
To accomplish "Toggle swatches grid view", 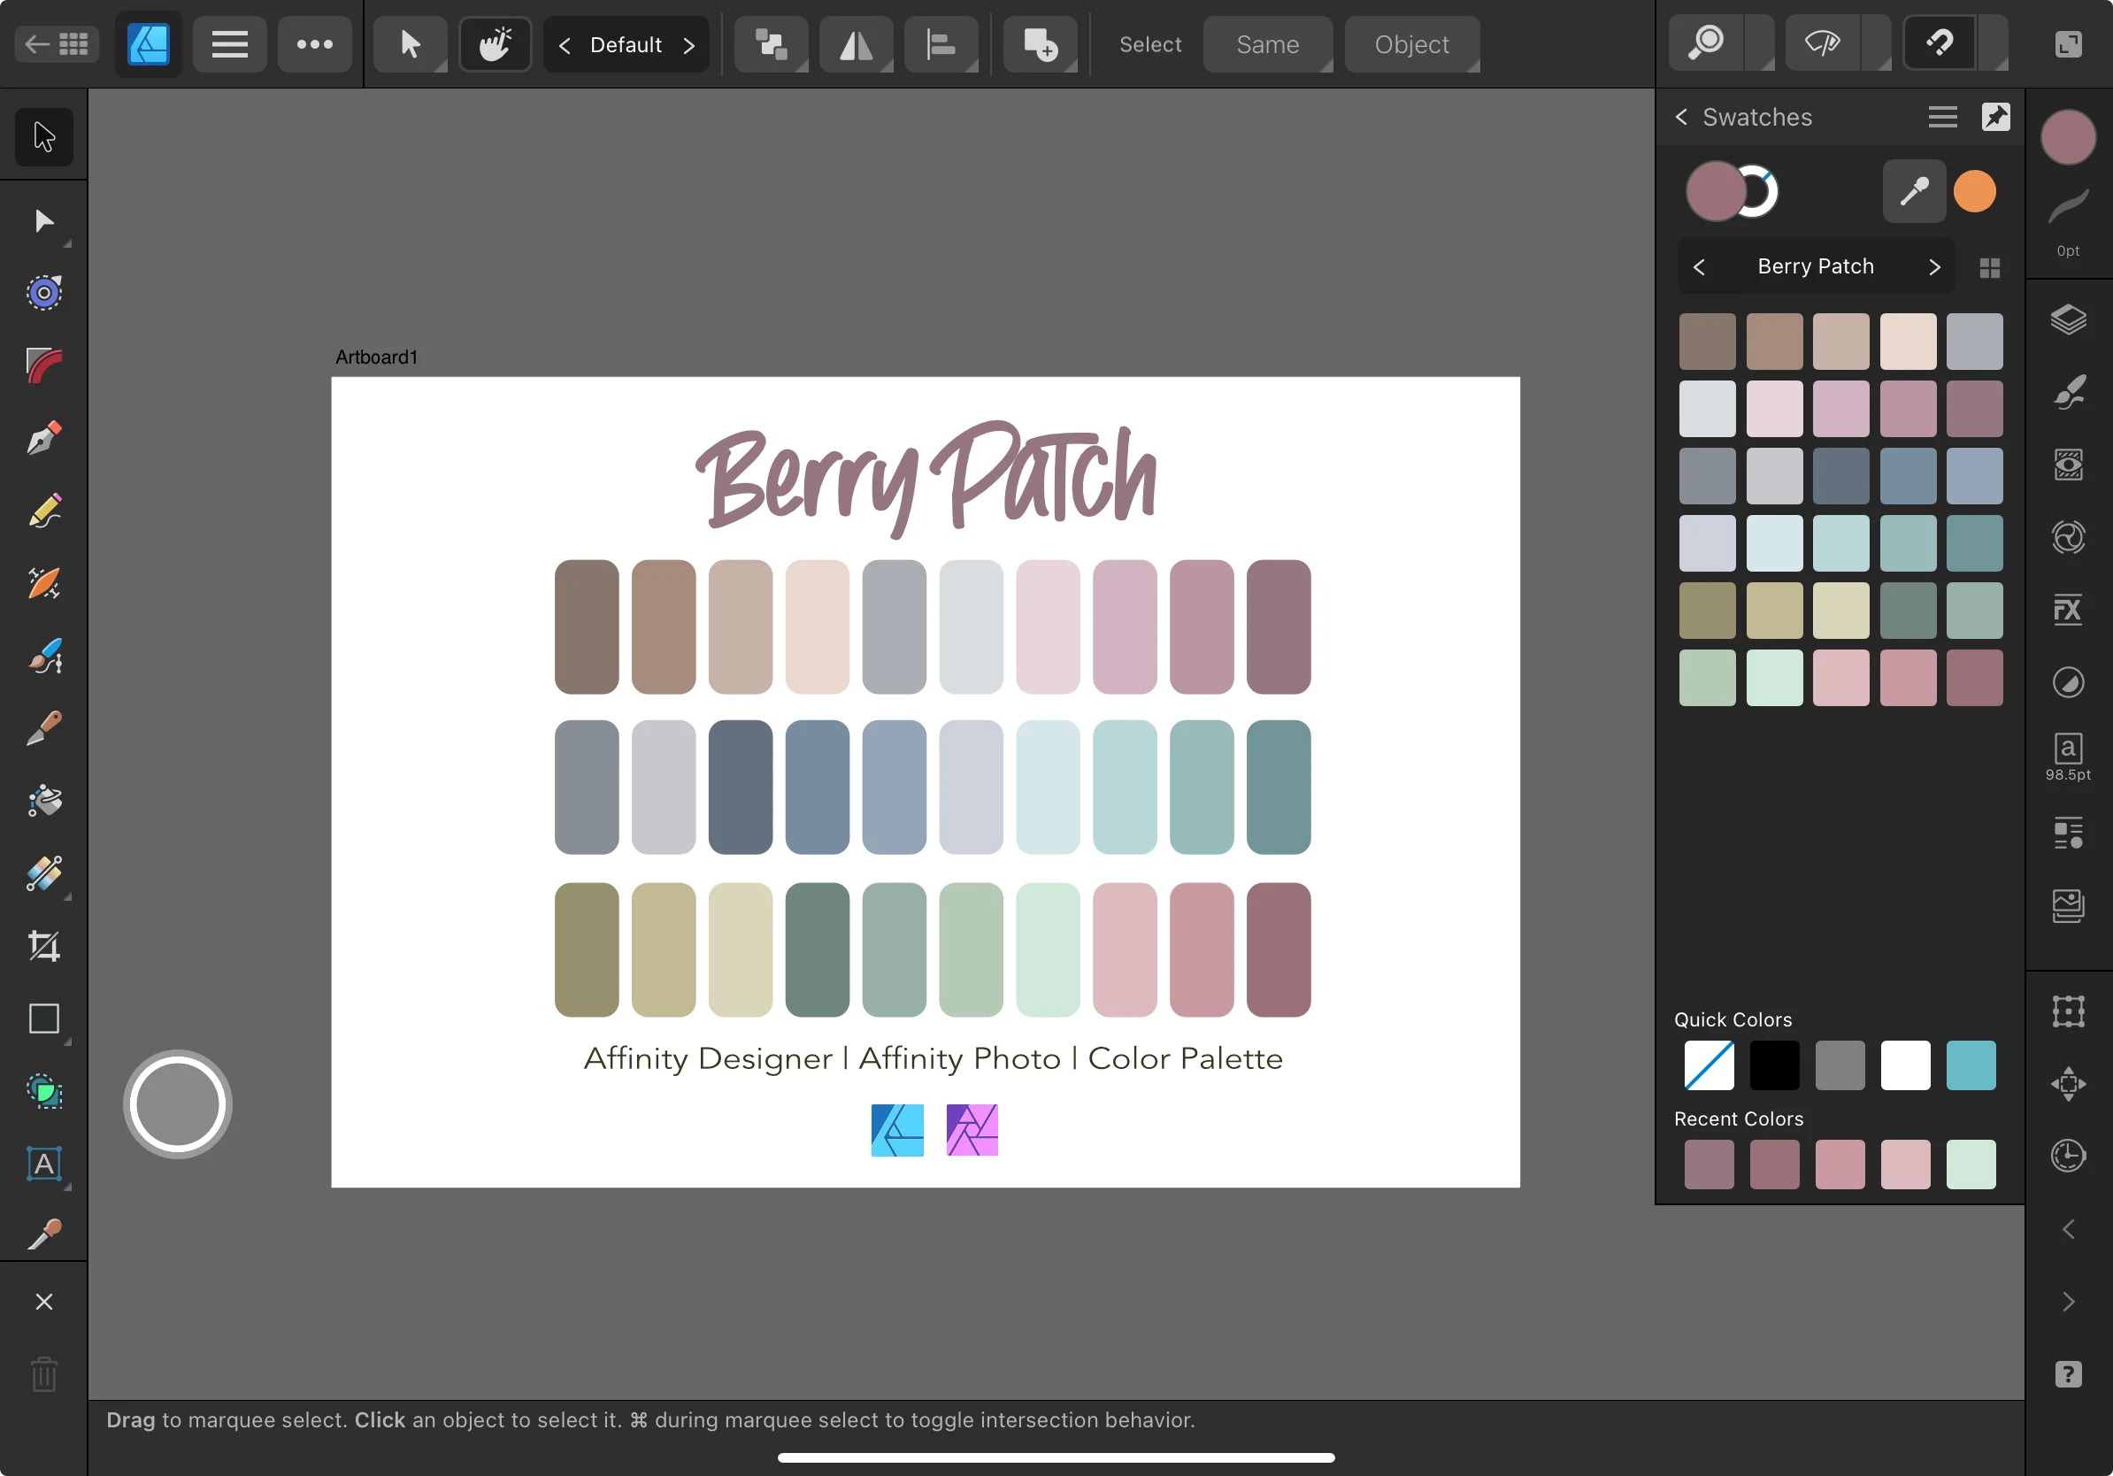I will point(1989,268).
